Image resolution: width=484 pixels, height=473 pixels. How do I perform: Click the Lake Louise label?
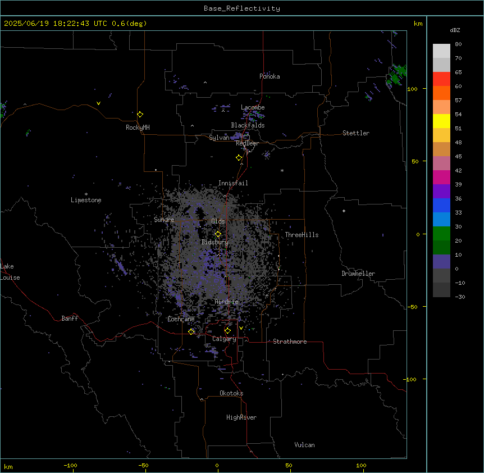[x=10, y=272]
